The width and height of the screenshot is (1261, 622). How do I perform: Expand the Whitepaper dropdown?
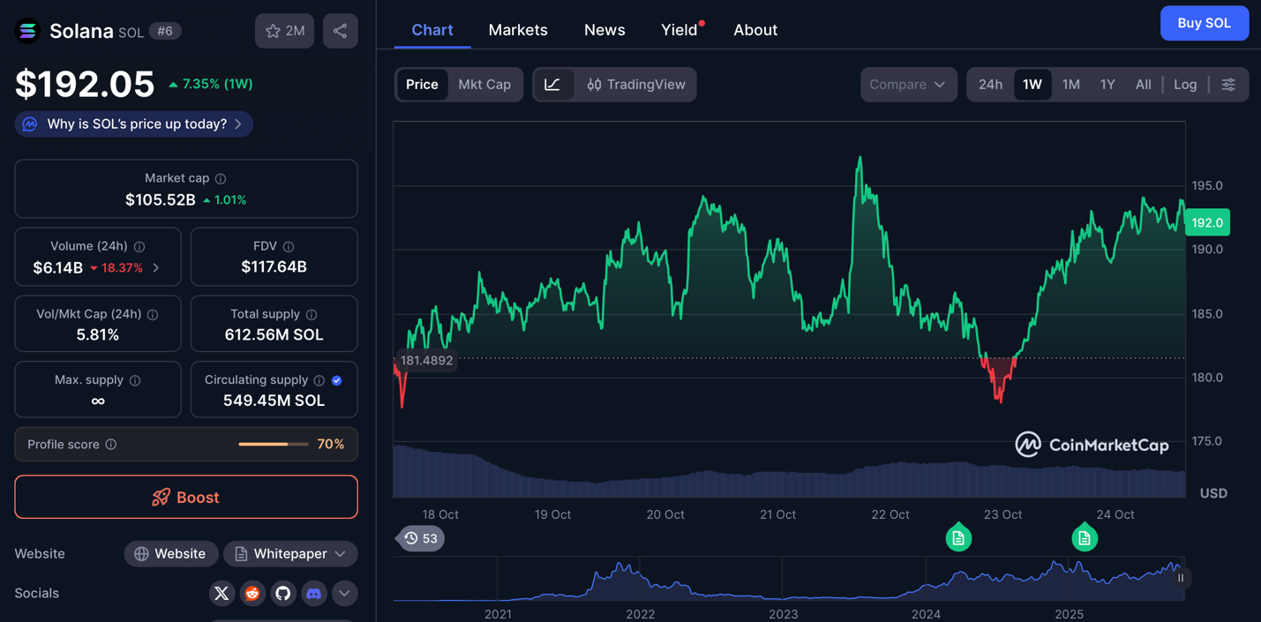click(x=290, y=554)
